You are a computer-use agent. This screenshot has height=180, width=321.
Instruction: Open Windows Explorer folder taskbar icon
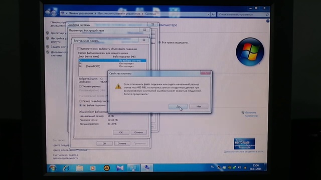pyautogui.click(x=79, y=168)
